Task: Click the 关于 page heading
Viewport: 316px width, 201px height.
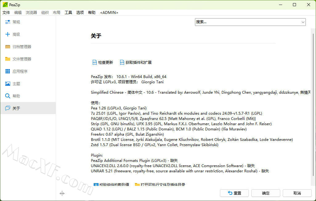Action: [x=96, y=36]
